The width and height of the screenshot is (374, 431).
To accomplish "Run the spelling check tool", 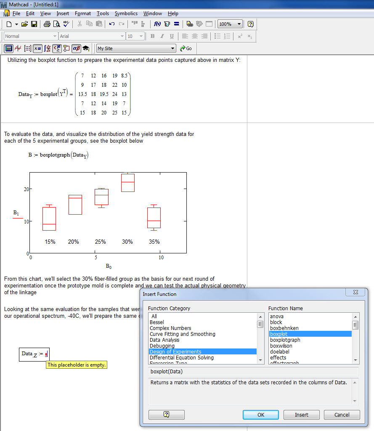I will click(x=66, y=24).
